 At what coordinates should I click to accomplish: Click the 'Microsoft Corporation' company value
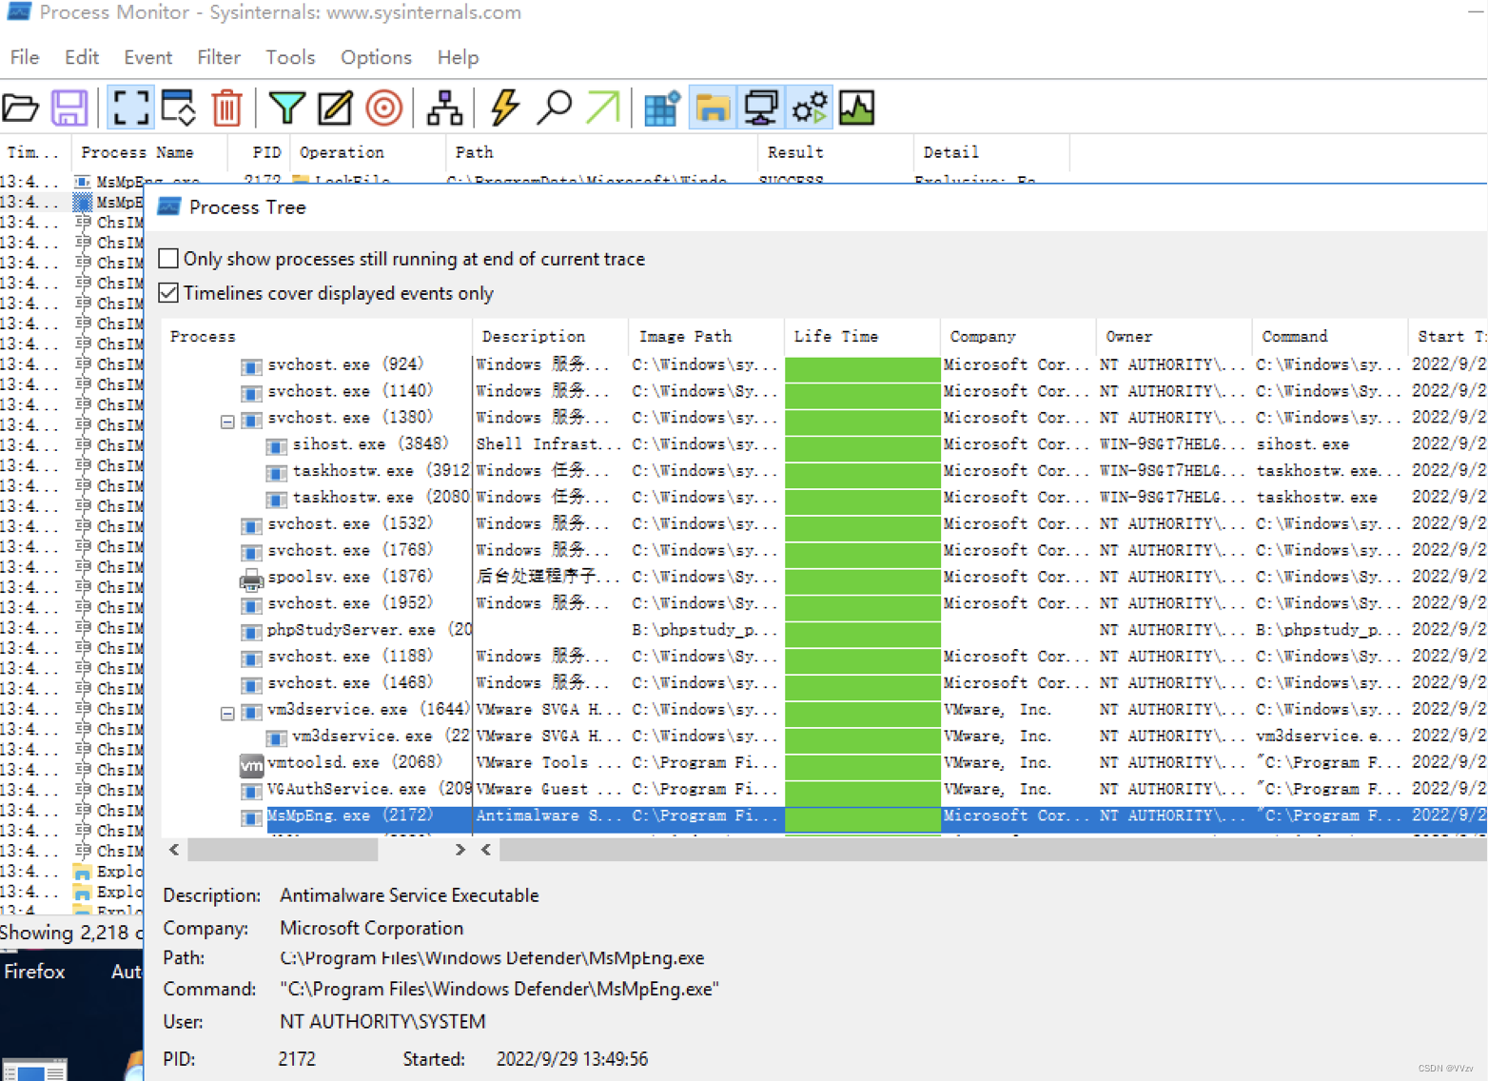372,928
